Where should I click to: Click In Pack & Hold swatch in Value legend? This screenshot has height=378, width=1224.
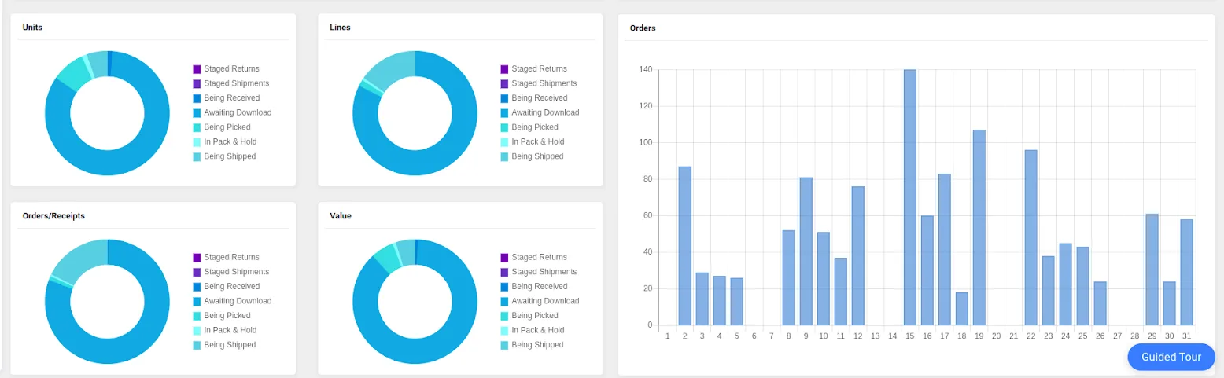[504, 331]
